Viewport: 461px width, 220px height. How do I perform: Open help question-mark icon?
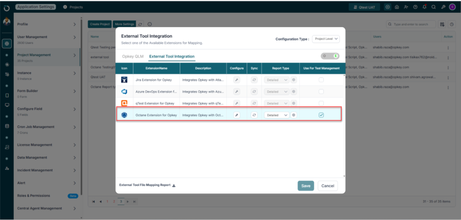(x=415, y=7)
